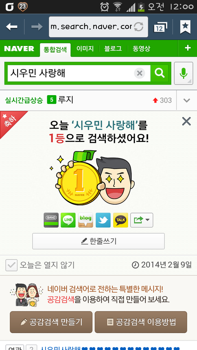Tap the green voice search microphone
The width and height of the screenshot is (197, 350).
point(183,73)
